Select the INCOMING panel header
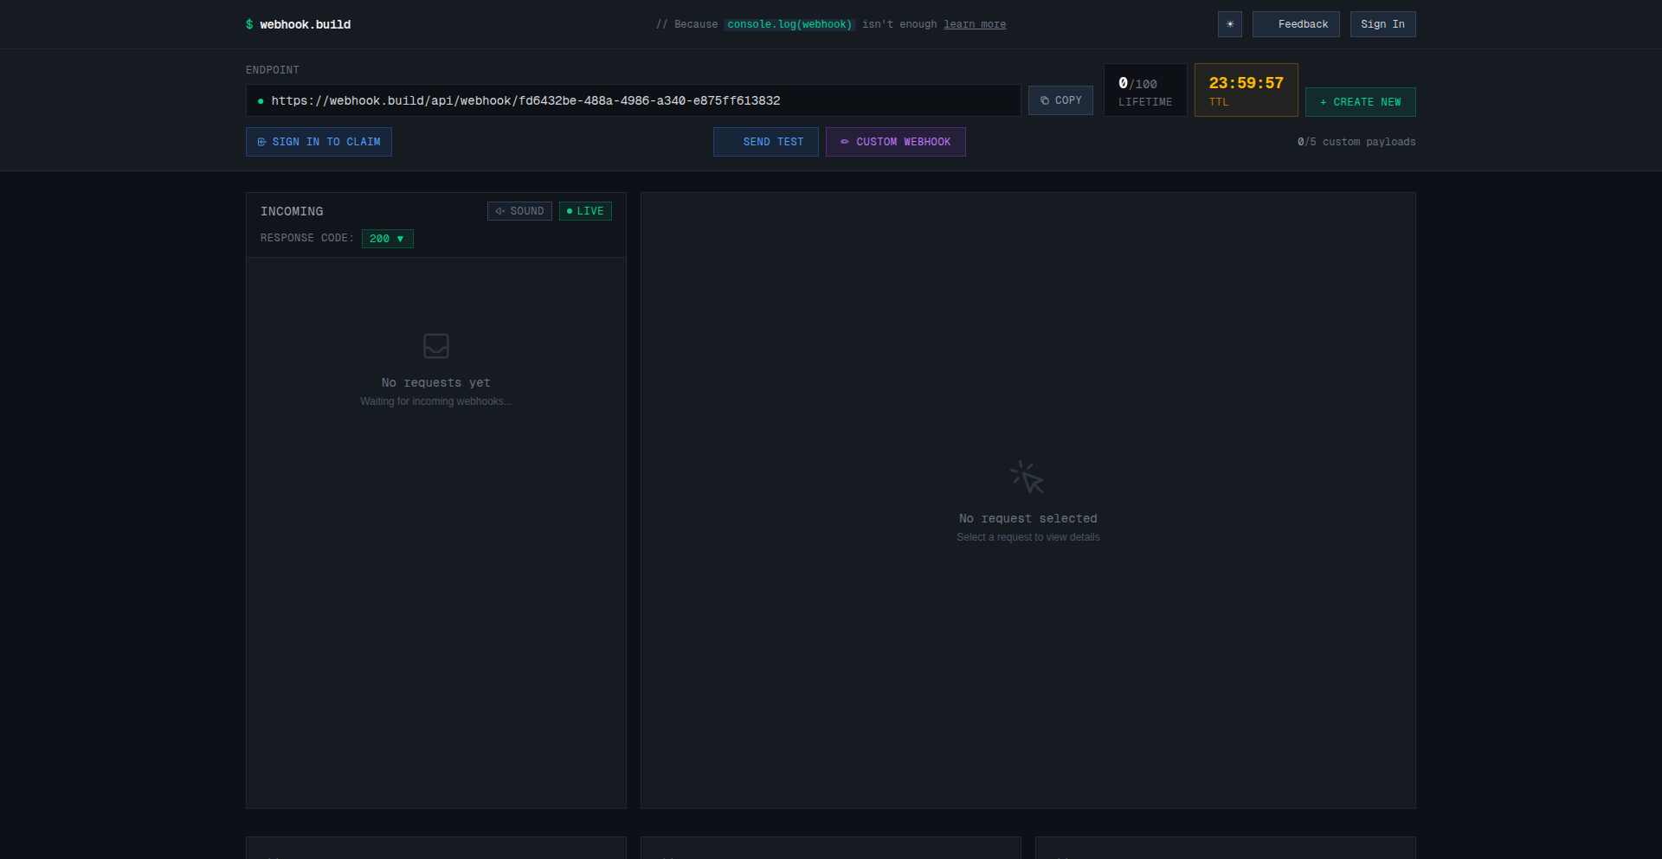 point(292,211)
